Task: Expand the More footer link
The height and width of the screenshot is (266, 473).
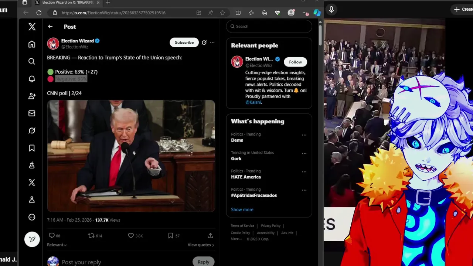Action: [x=236, y=239]
